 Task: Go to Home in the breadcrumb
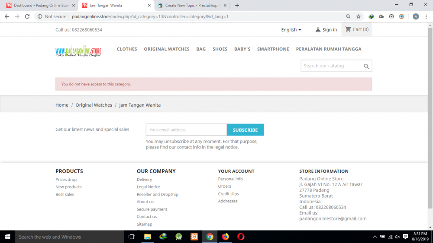coord(62,105)
